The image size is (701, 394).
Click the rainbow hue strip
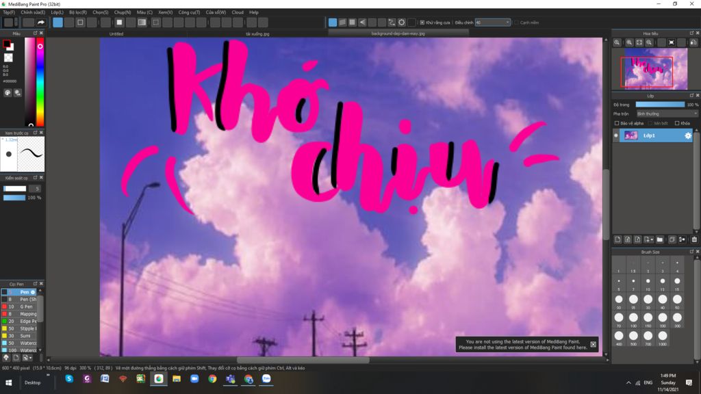click(40, 82)
